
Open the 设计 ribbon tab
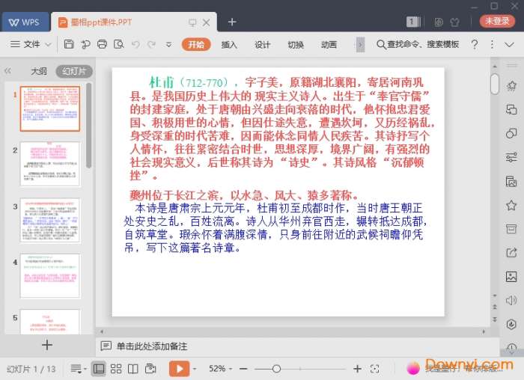click(262, 45)
